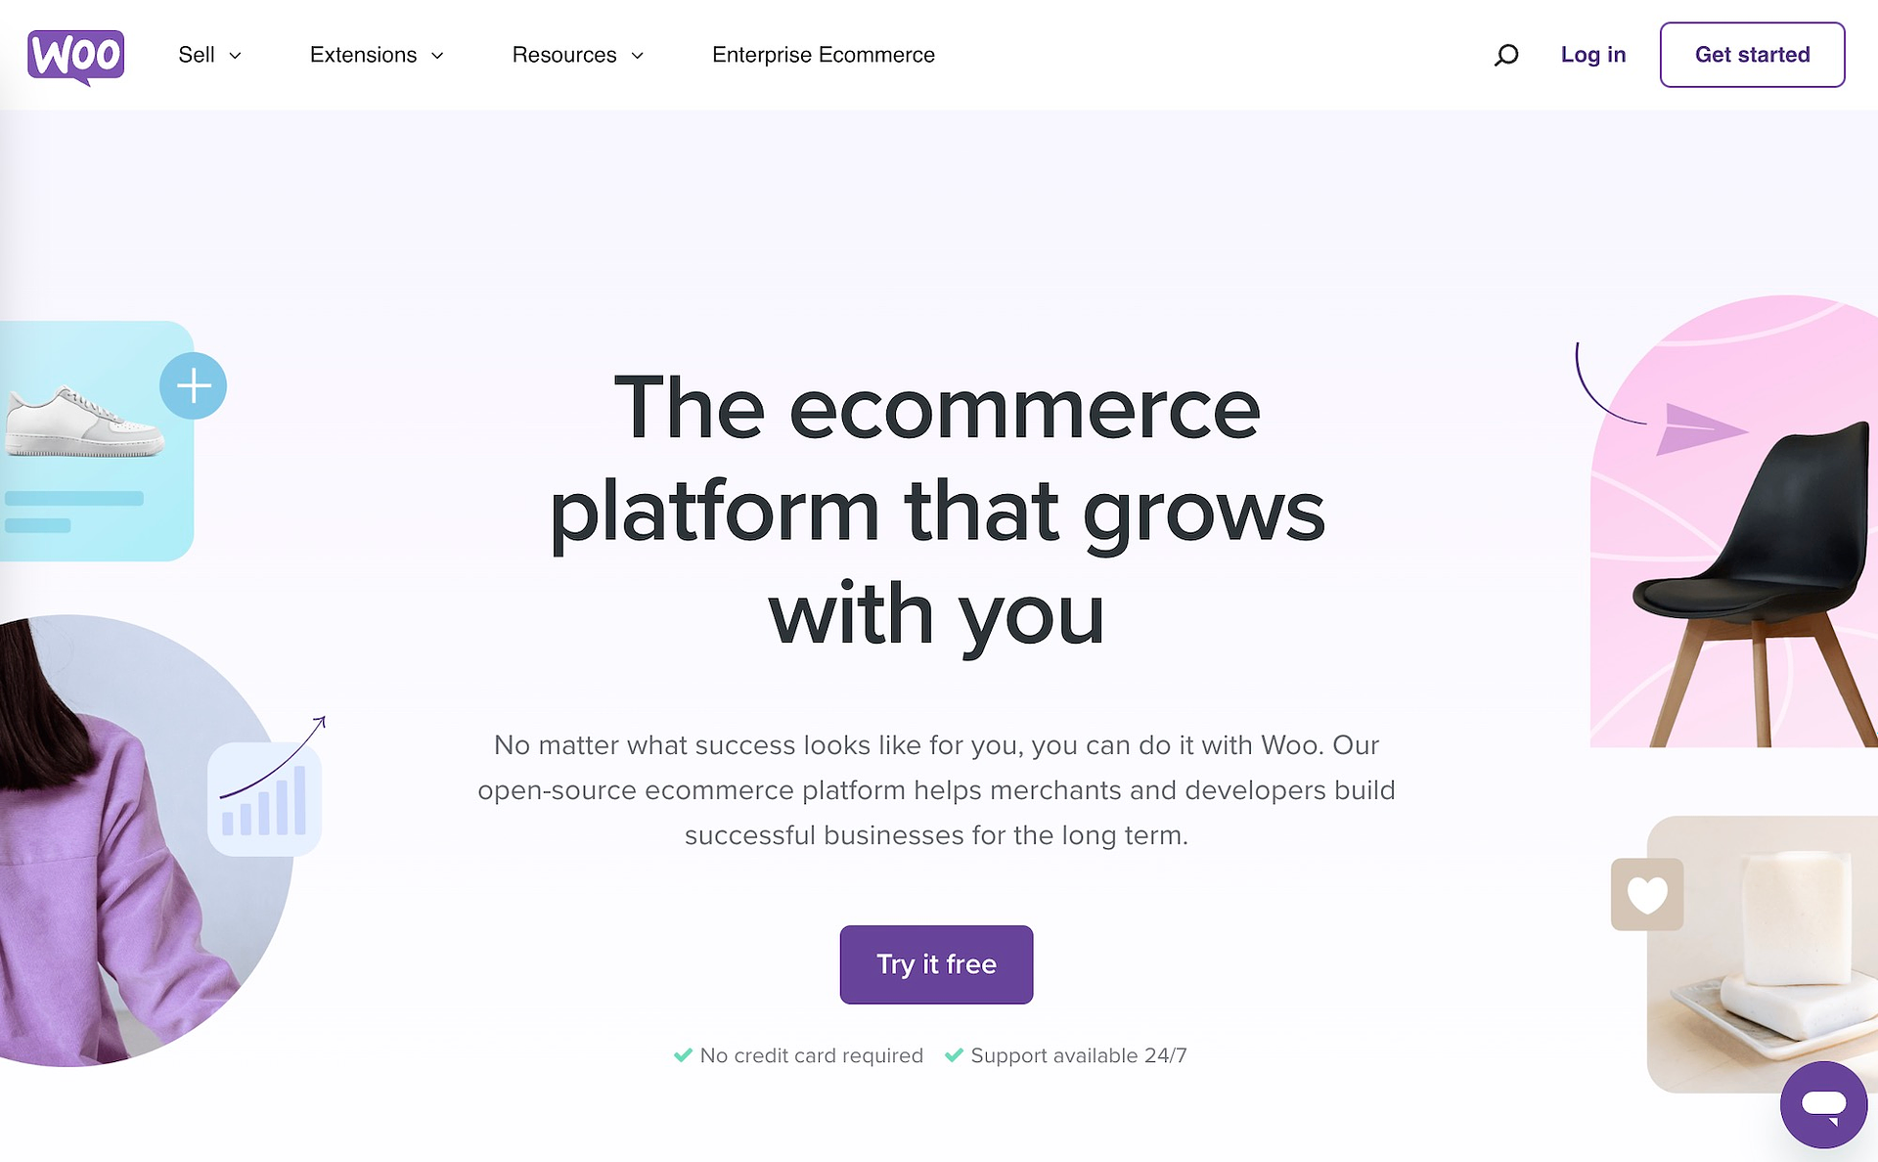The height and width of the screenshot is (1162, 1878).
Task: Click the Log in menu item
Action: (1592, 55)
